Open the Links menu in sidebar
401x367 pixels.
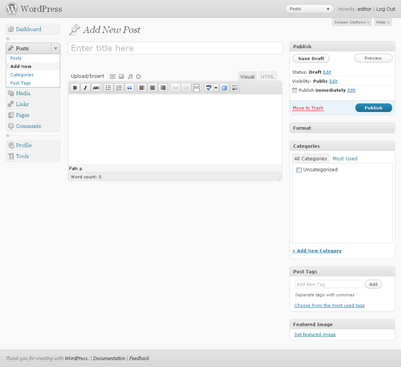pyautogui.click(x=33, y=104)
